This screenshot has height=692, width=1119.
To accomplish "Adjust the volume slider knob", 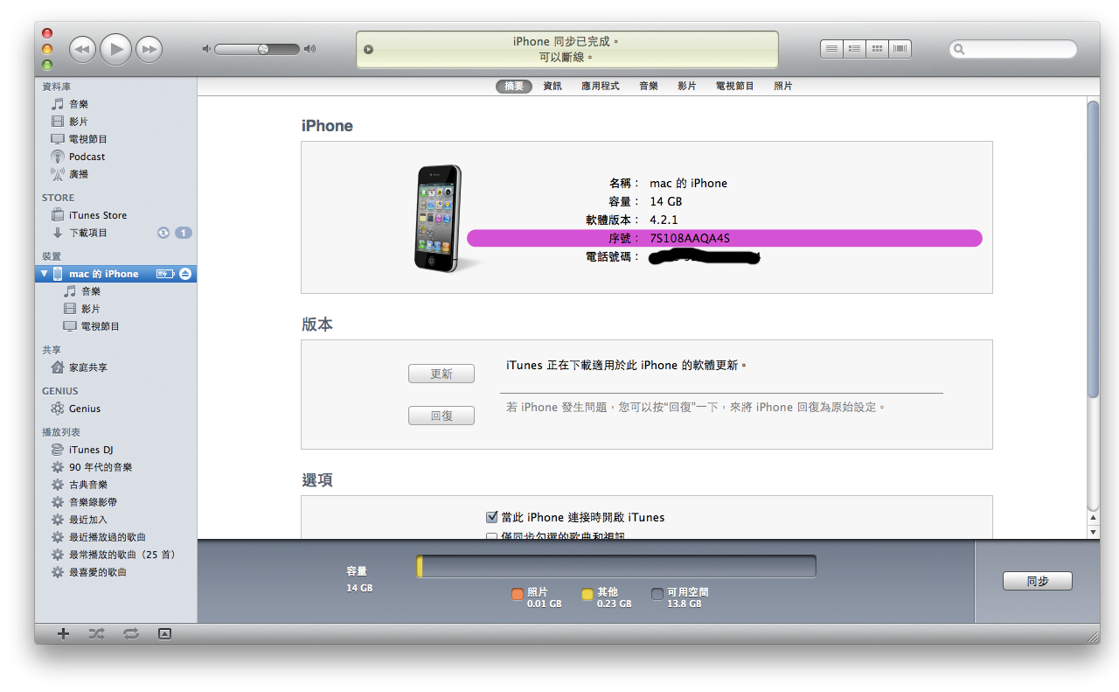I will tap(263, 49).
